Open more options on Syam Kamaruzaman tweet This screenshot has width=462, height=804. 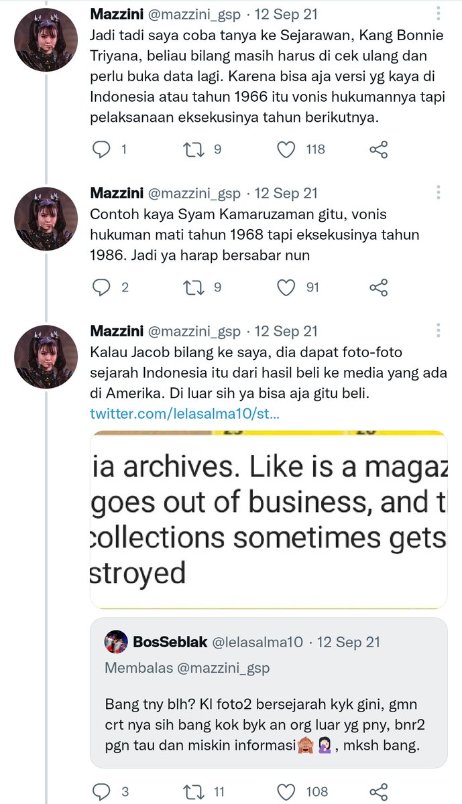point(439,193)
